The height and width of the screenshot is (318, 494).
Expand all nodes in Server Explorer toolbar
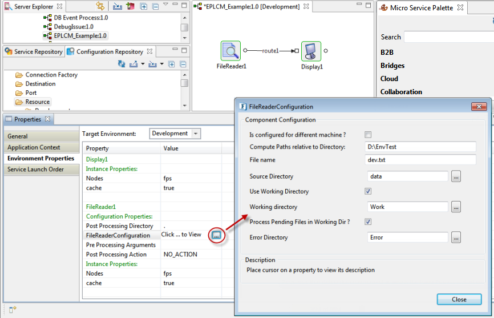click(x=144, y=6)
